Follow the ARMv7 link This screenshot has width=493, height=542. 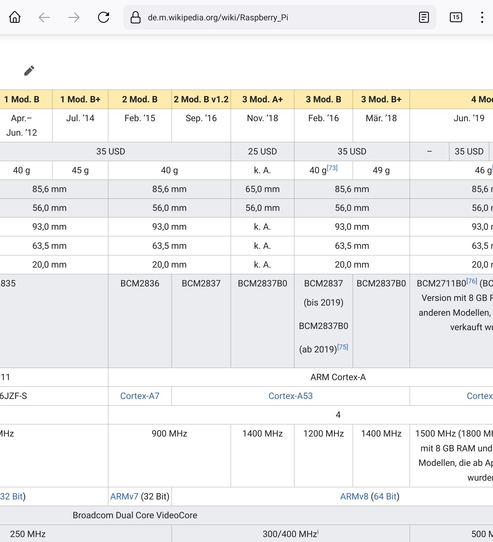pos(124,496)
